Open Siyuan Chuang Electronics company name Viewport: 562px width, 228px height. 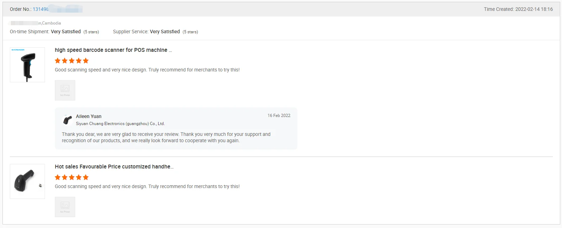120,124
